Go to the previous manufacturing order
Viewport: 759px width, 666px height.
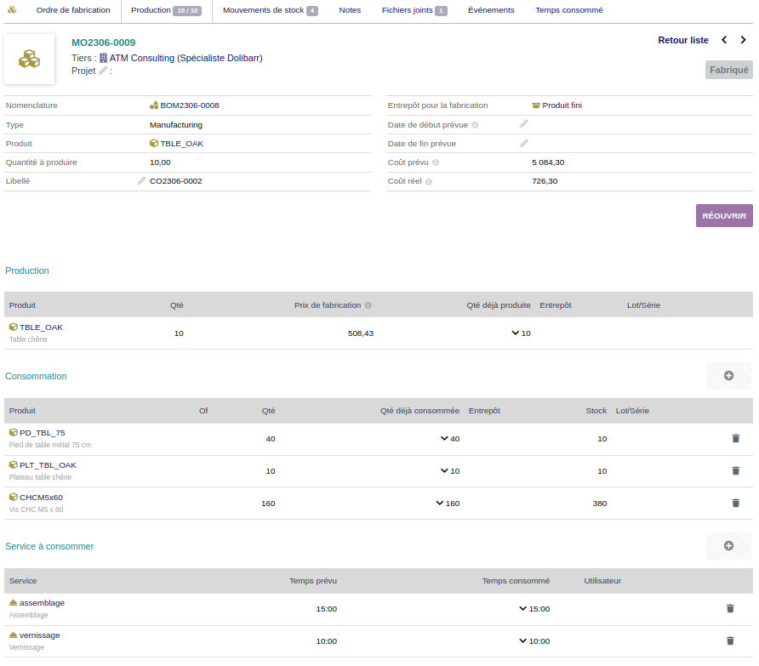point(724,40)
